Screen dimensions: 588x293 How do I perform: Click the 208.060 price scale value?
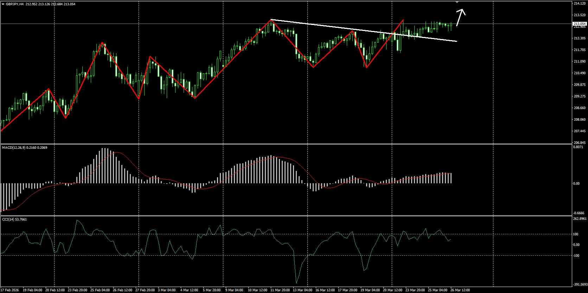pos(579,120)
